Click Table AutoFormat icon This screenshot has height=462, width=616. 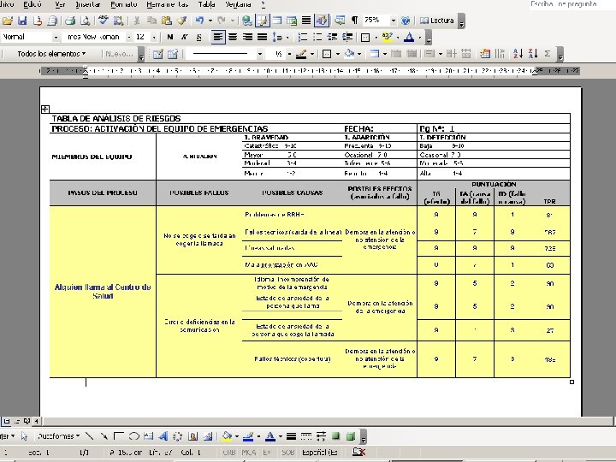coord(485,54)
